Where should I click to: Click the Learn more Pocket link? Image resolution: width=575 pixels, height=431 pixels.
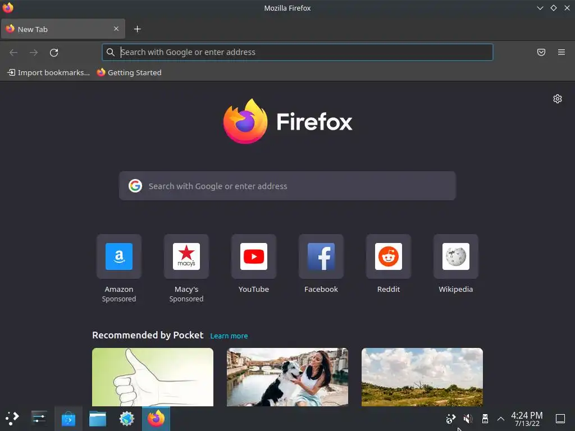[229, 336]
